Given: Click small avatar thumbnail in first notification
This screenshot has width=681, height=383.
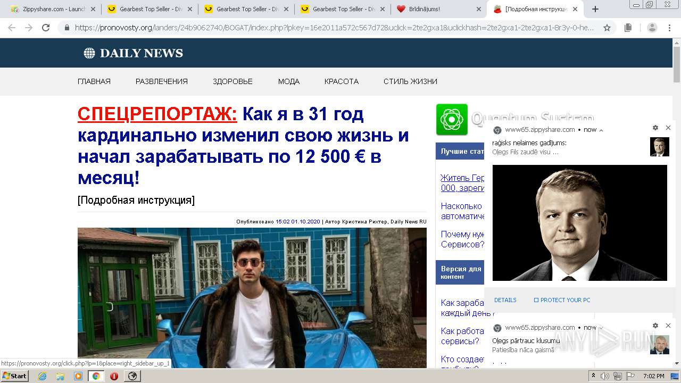Looking at the screenshot, I should click(x=660, y=147).
